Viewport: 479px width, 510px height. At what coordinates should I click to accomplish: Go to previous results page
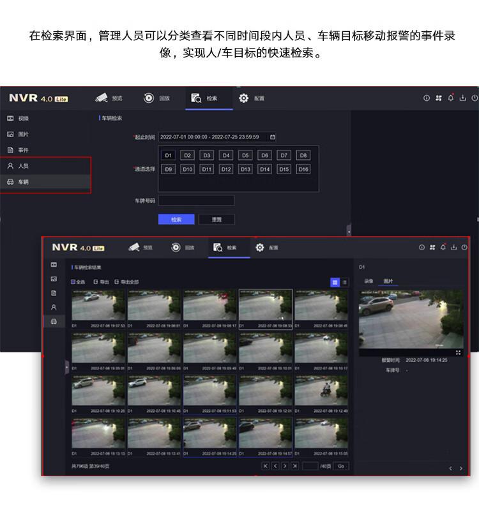pos(275,466)
